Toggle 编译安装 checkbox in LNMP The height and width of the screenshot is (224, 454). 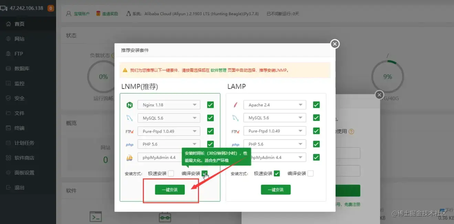pos(205,173)
